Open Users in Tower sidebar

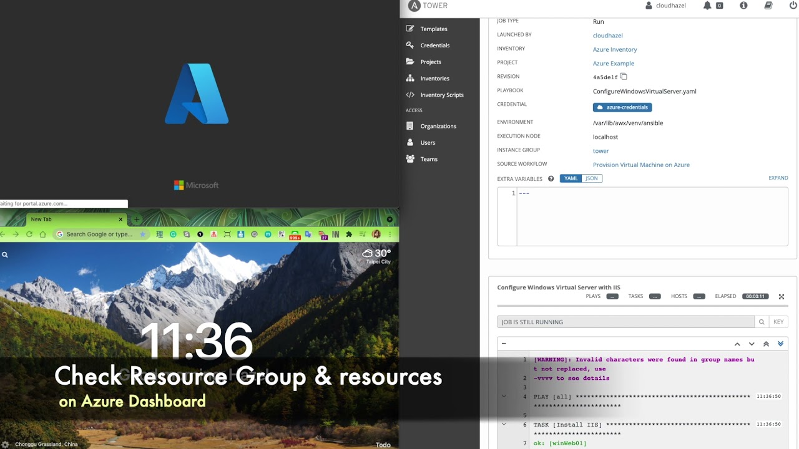coord(421,143)
